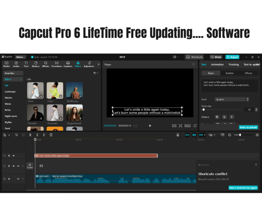Toggle linkage icon in timeline toolbar

(x=201, y=135)
